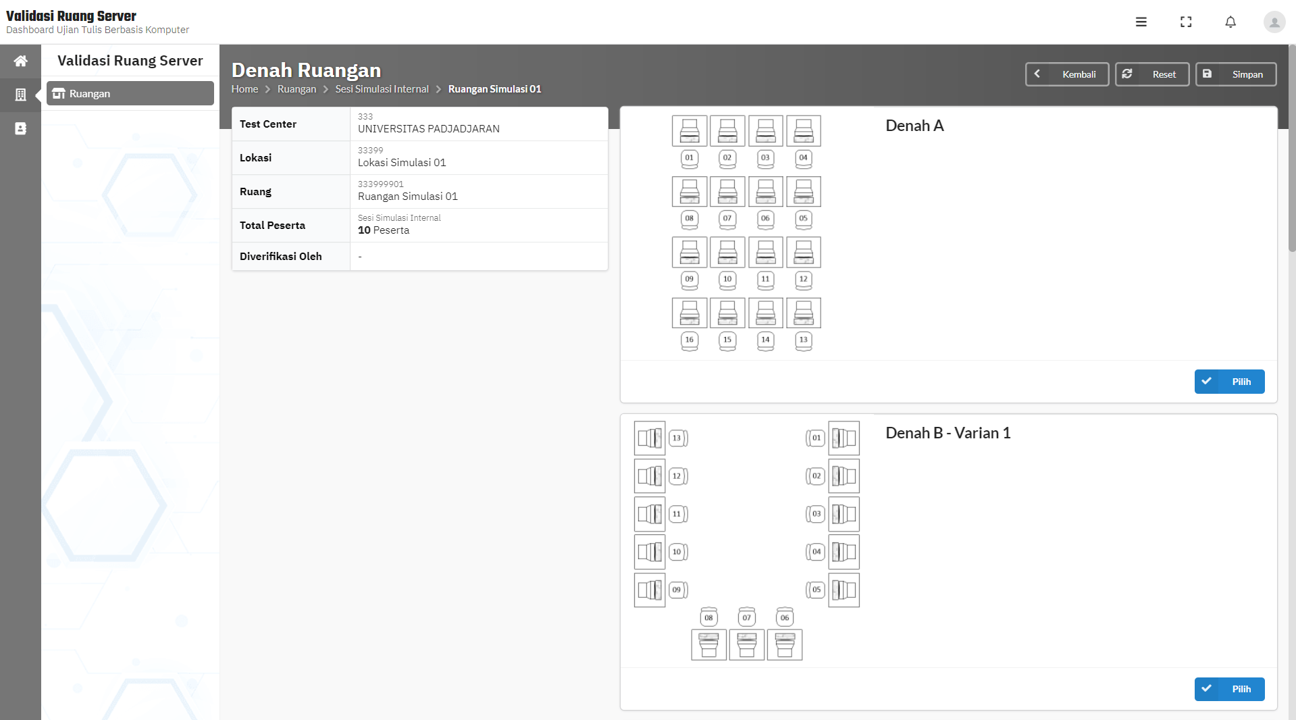Click the Denah B - Varian 1 heading

(948, 433)
